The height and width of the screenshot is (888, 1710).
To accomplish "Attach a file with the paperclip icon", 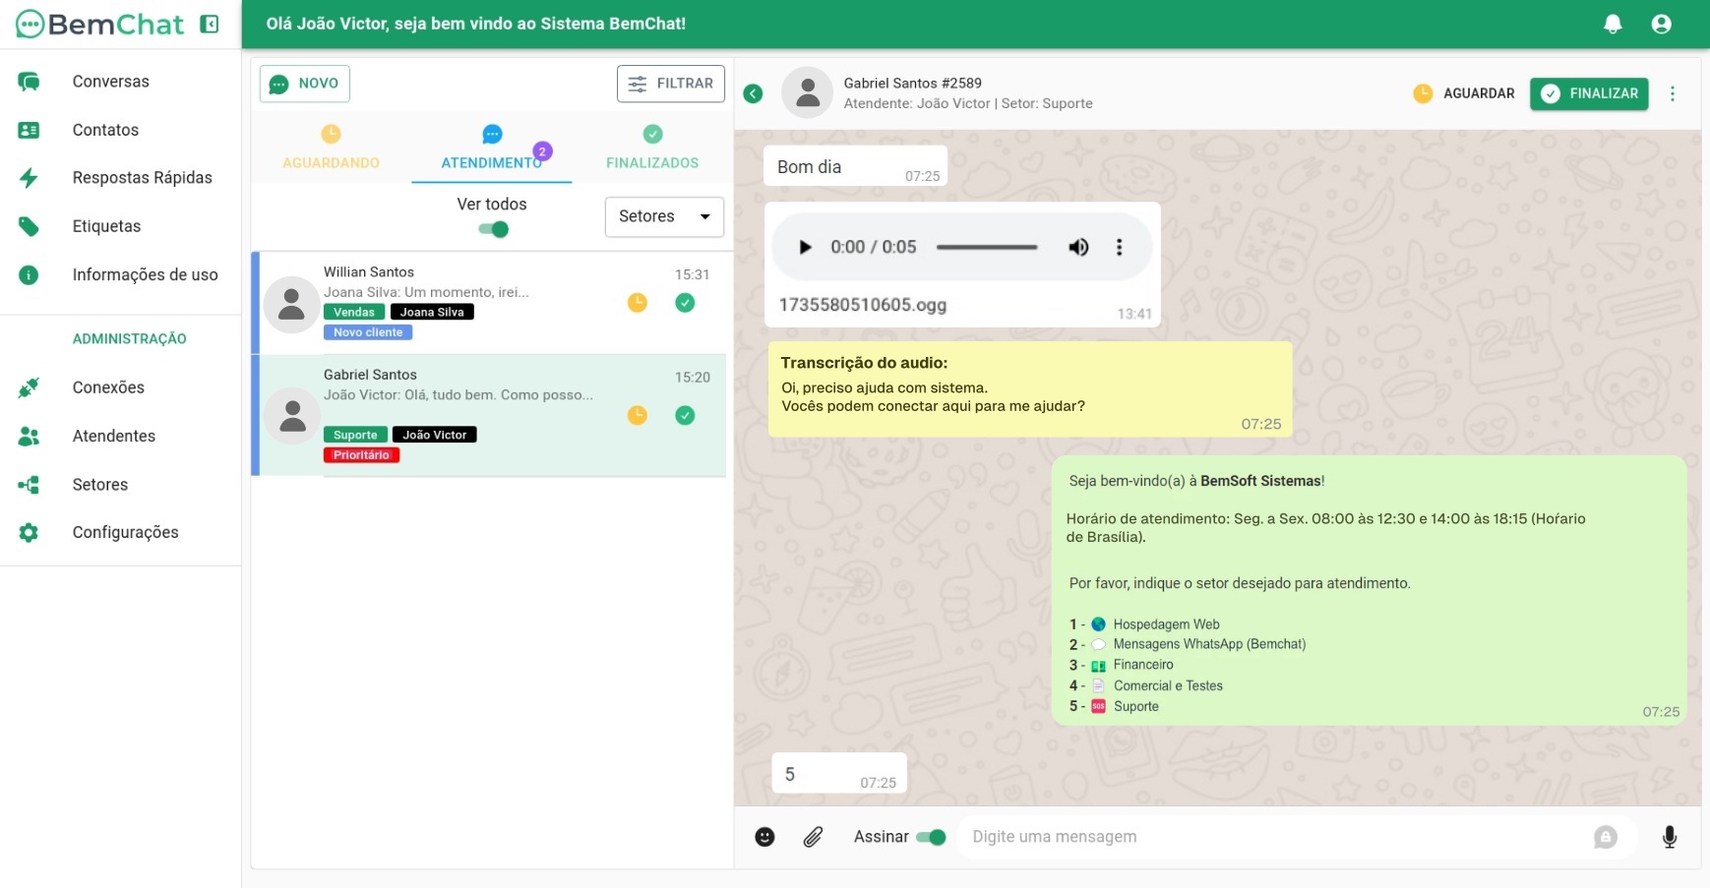I will coord(813,837).
